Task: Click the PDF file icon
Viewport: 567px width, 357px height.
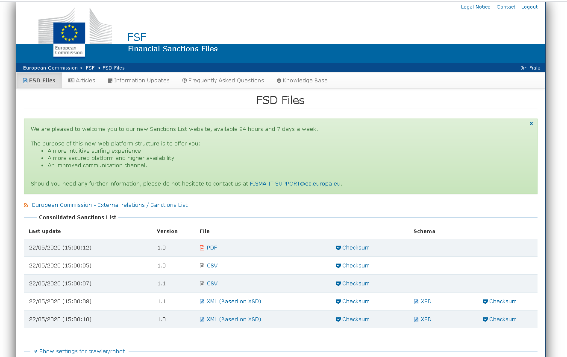Action: point(202,248)
